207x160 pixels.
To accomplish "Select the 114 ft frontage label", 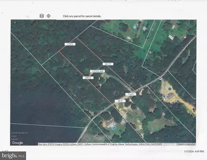I will tap(131, 94).
